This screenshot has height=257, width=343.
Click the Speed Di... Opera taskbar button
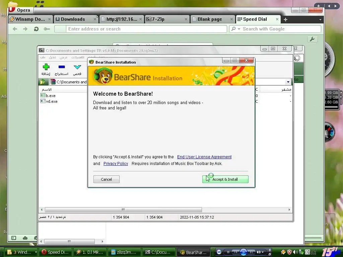[55, 252]
